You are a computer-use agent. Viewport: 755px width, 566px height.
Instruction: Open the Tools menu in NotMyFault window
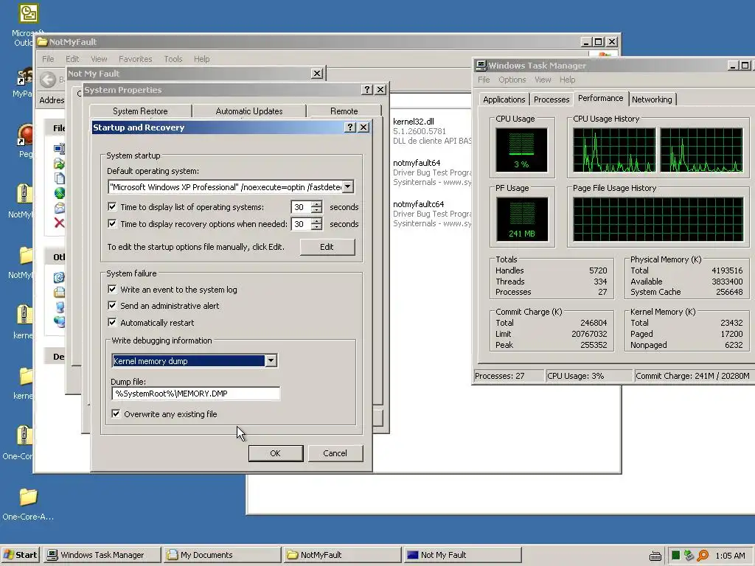tap(173, 59)
